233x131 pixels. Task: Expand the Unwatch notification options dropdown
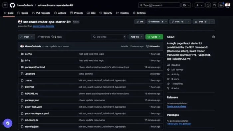[166, 22]
